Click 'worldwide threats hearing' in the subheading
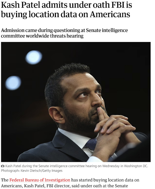The height and width of the screenshot is (189, 155). coord(55,36)
